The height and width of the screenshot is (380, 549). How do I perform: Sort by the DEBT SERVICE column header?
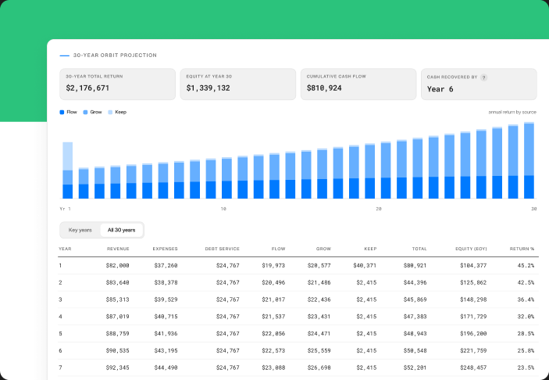[223, 249]
